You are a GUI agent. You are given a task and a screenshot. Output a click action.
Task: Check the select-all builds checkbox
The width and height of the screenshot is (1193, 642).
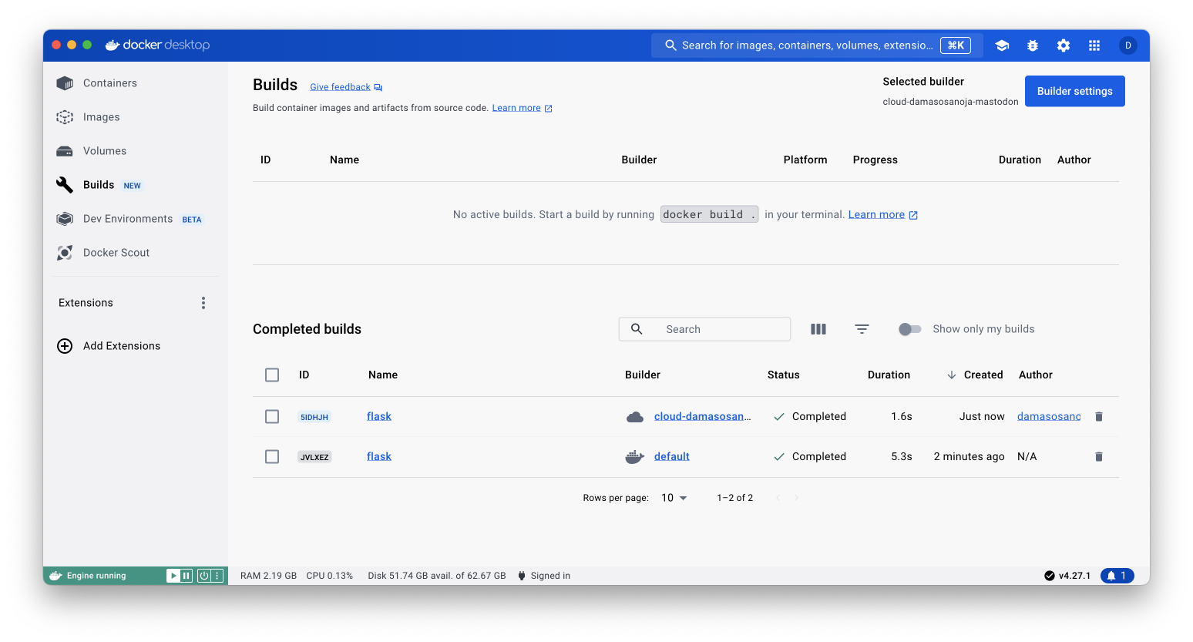pyautogui.click(x=272, y=375)
